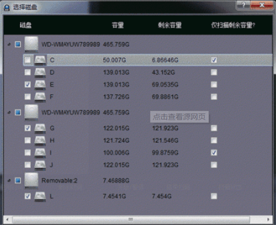Viewport: 276px width, 225px height.
Task: Click the 容量 column header
Action: tap(118, 25)
